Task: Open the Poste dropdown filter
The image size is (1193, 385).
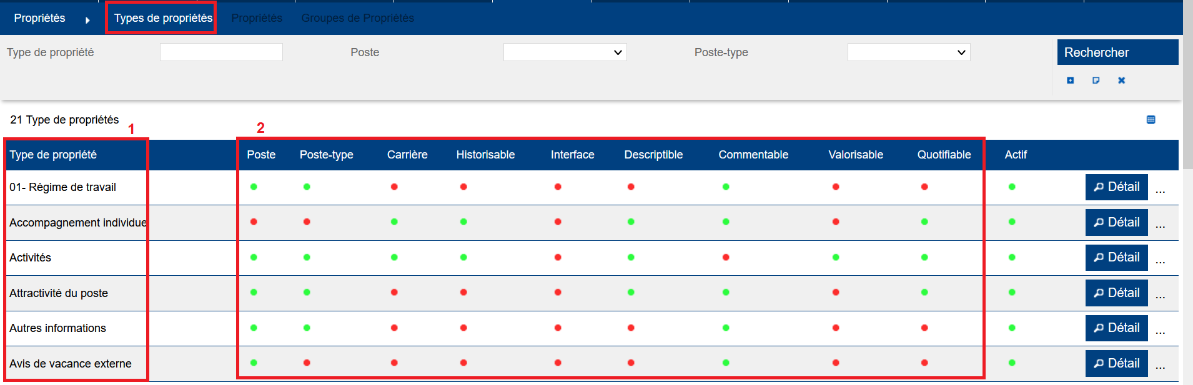Action: pyautogui.click(x=565, y=52)
